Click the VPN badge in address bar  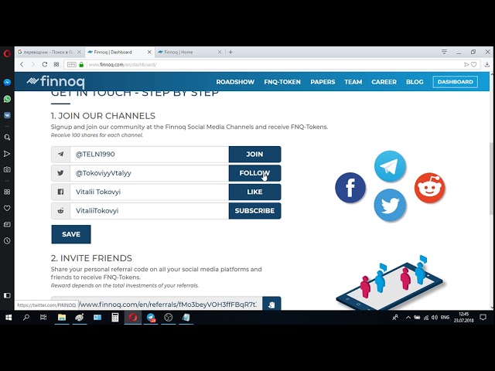72,64
